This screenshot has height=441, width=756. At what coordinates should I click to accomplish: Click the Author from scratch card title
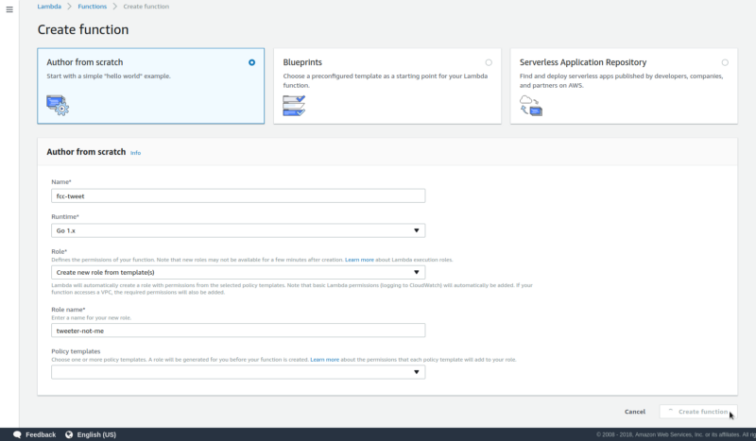click(85, 62)
